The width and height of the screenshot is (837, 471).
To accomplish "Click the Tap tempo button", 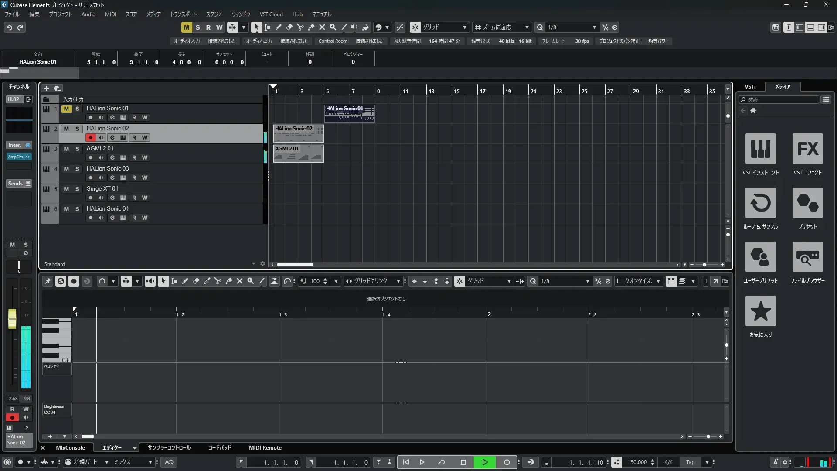I will [x=690, y=462].
